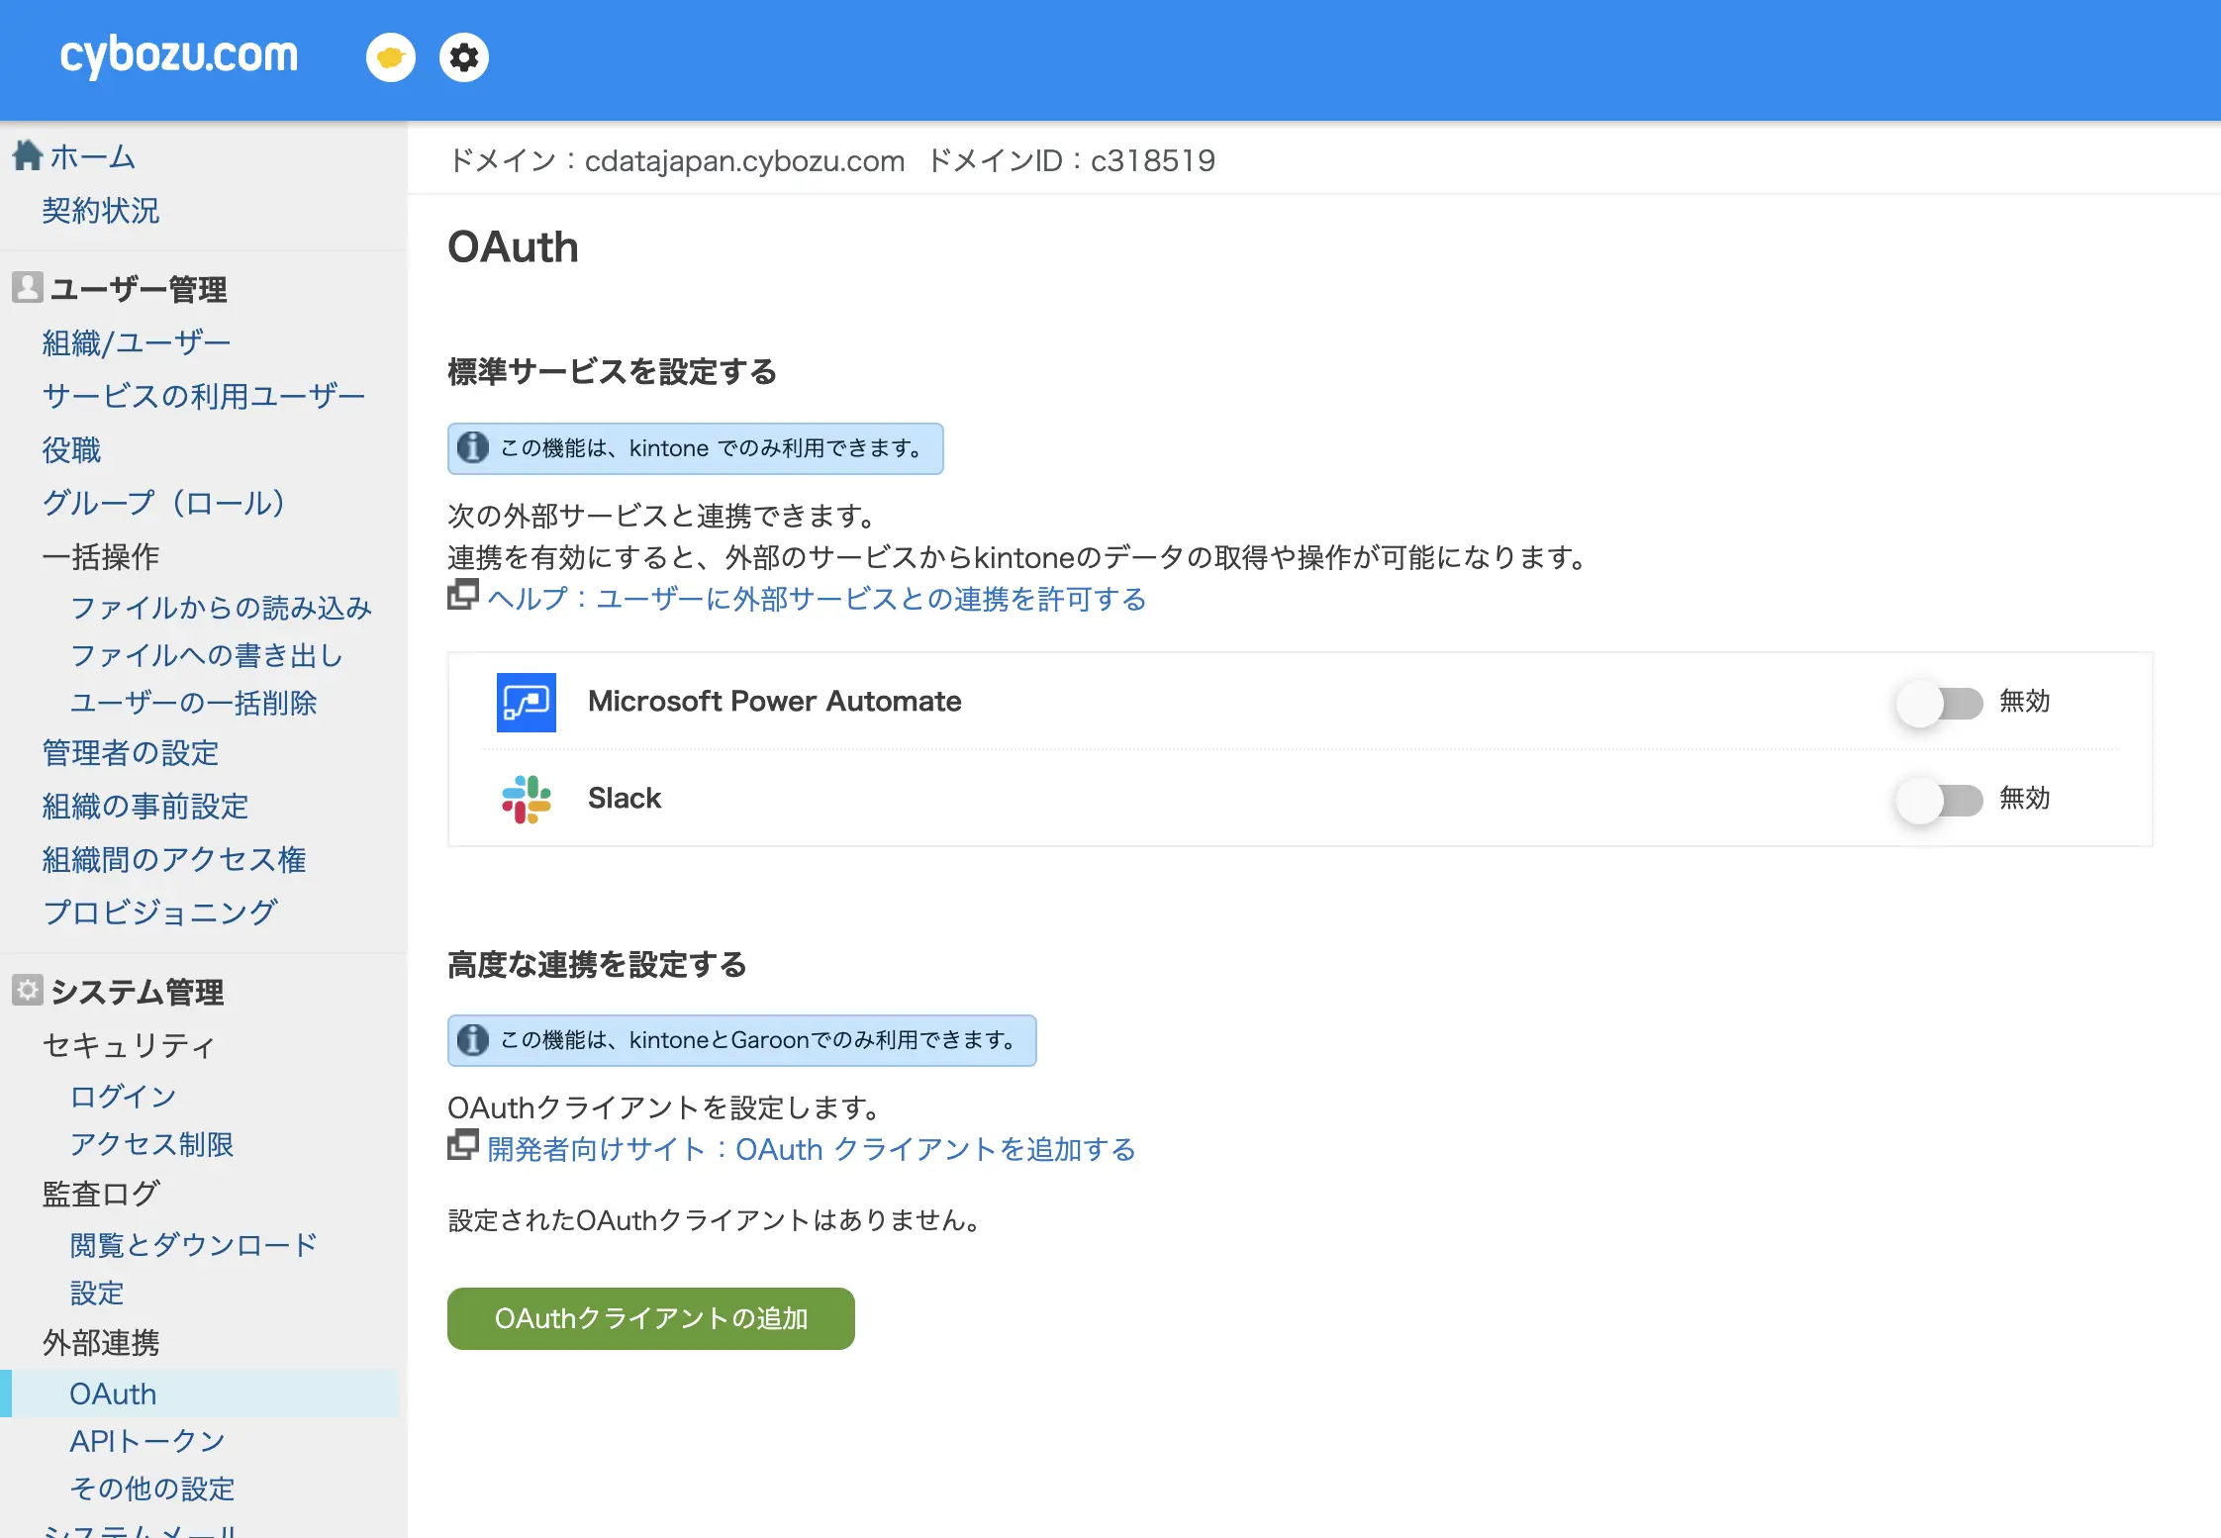Click セキュリティ sidebar heading

[129, 1045]
